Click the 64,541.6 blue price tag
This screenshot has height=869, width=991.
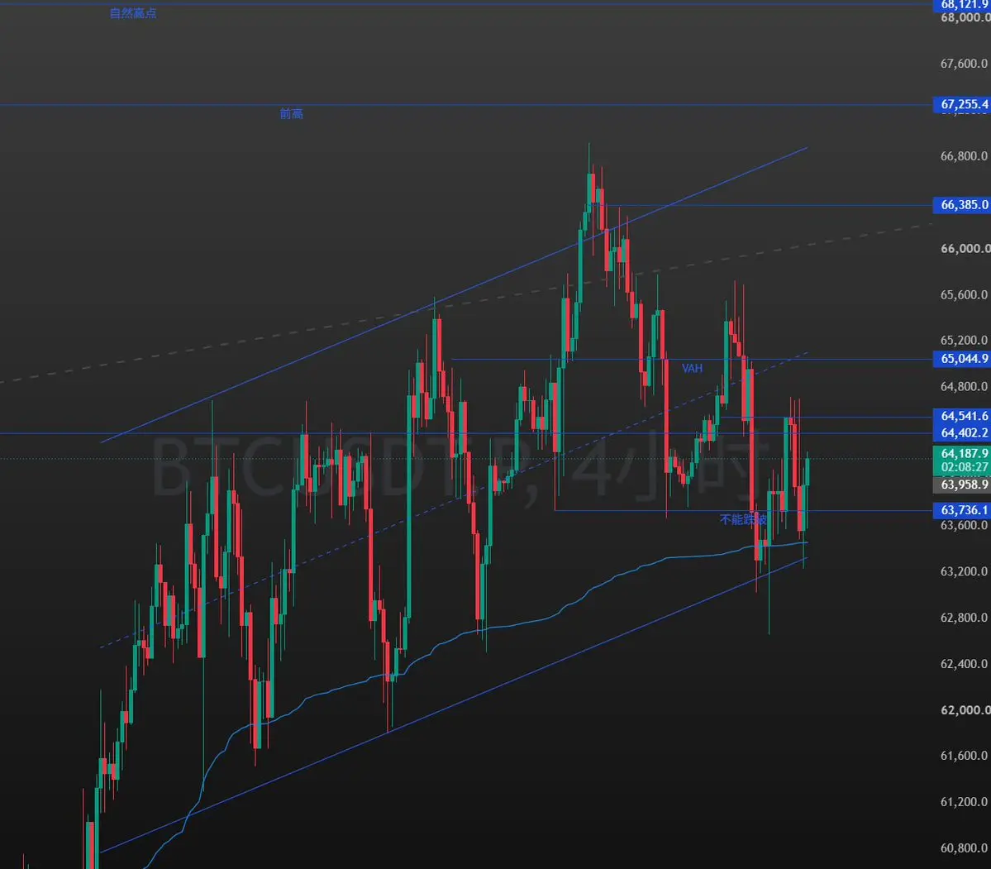tap(962, 416)
